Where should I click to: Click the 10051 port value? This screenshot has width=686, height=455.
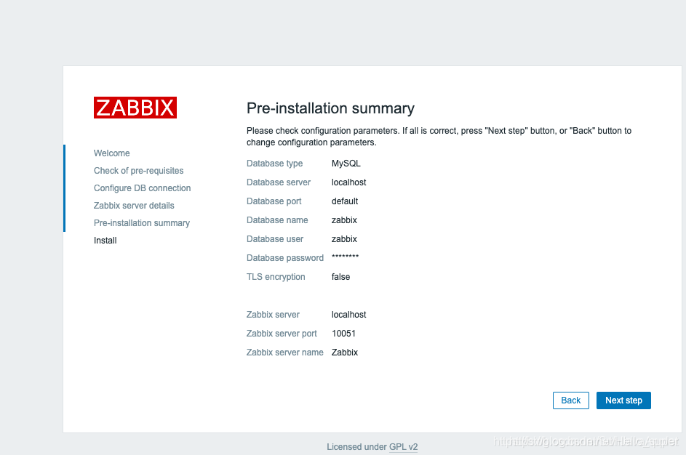tap(343, 334)
